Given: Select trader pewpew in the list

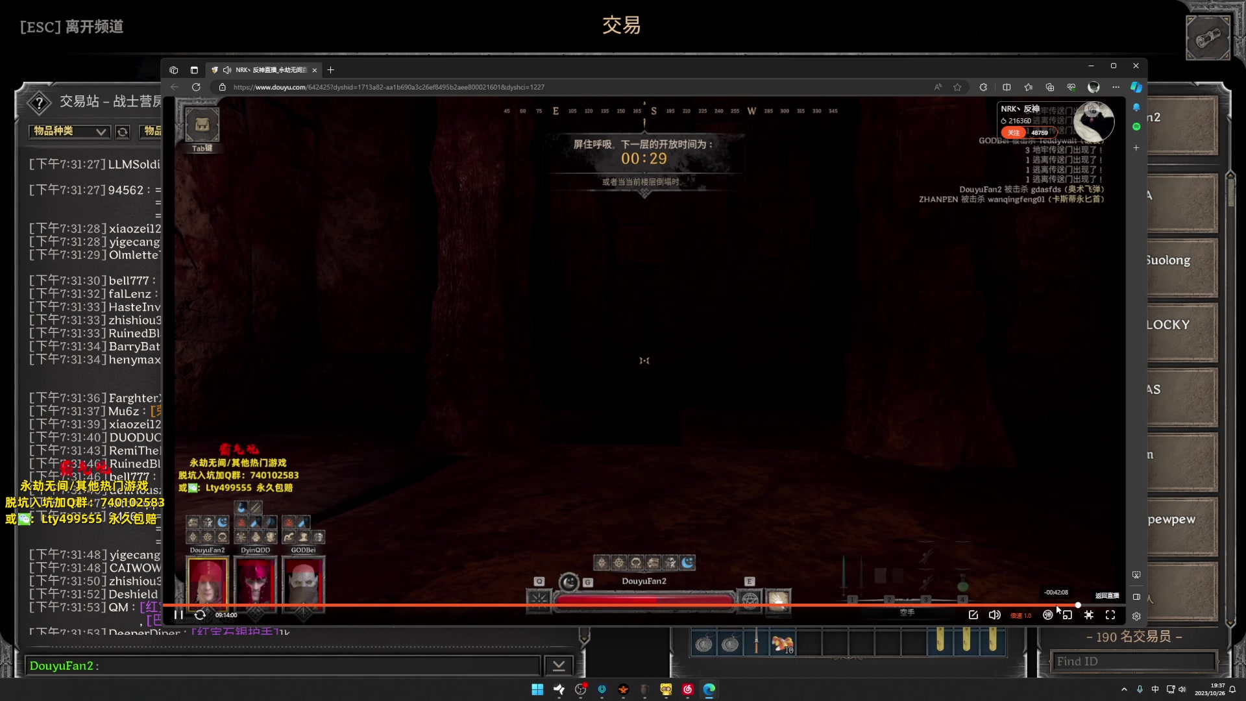Looking at the screenshot, I should click(1181, 526).
